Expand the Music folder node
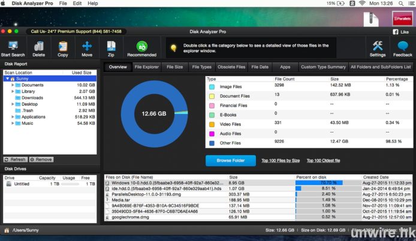416x241 pixels. coord(13,123)
